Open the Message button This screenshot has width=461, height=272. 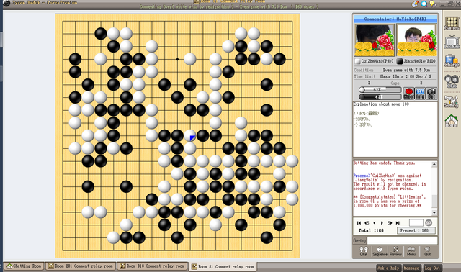pyautogui.click(x=411, y=268)
